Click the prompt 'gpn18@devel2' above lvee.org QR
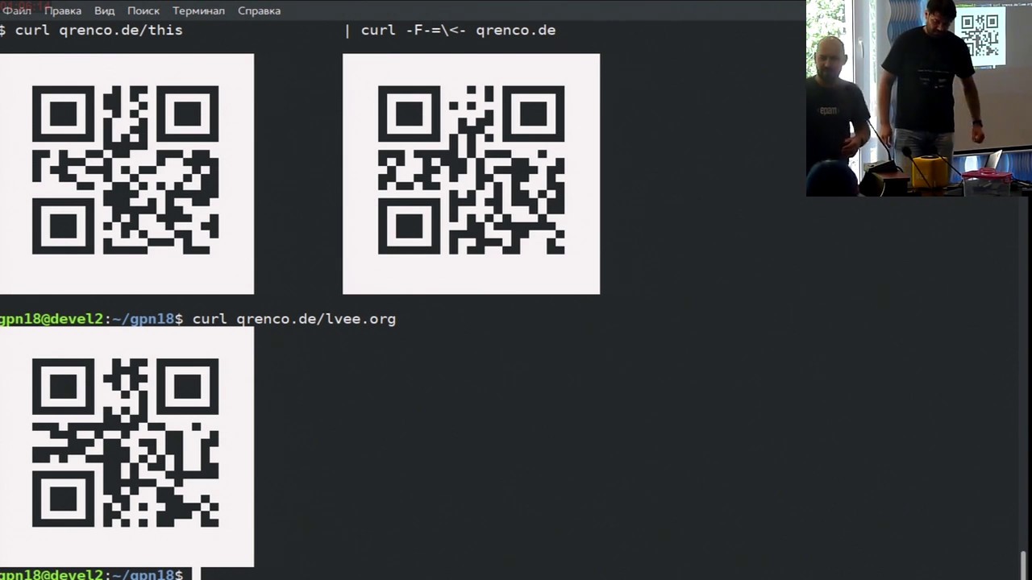Image resolution: width=1032 pixels, height=580 pixels. [52, 319]
